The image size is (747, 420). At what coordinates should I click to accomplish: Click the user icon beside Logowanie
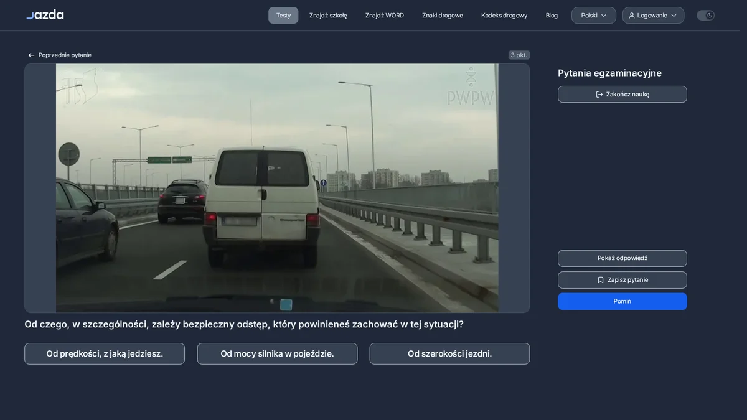(632, 16)
